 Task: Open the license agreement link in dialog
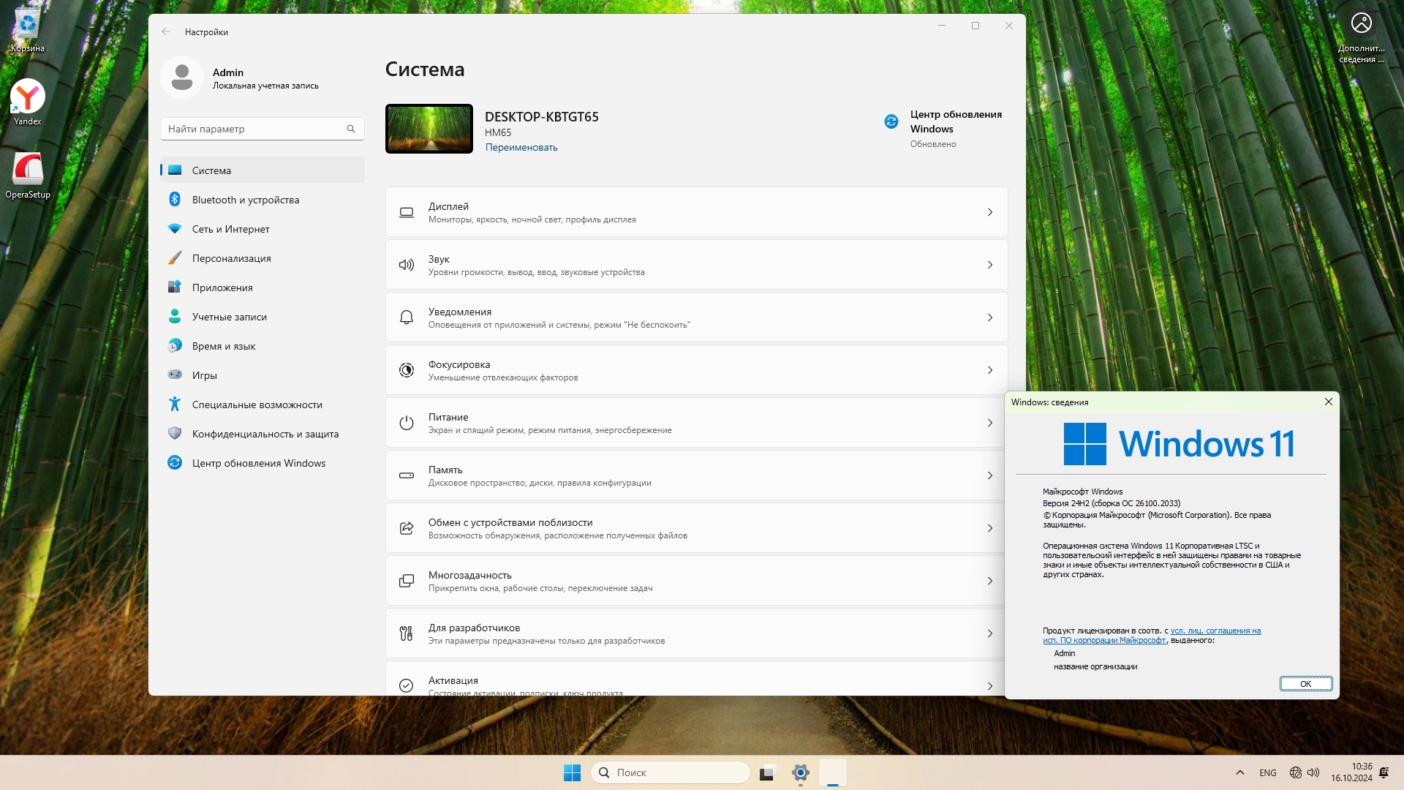[1215, 631]
